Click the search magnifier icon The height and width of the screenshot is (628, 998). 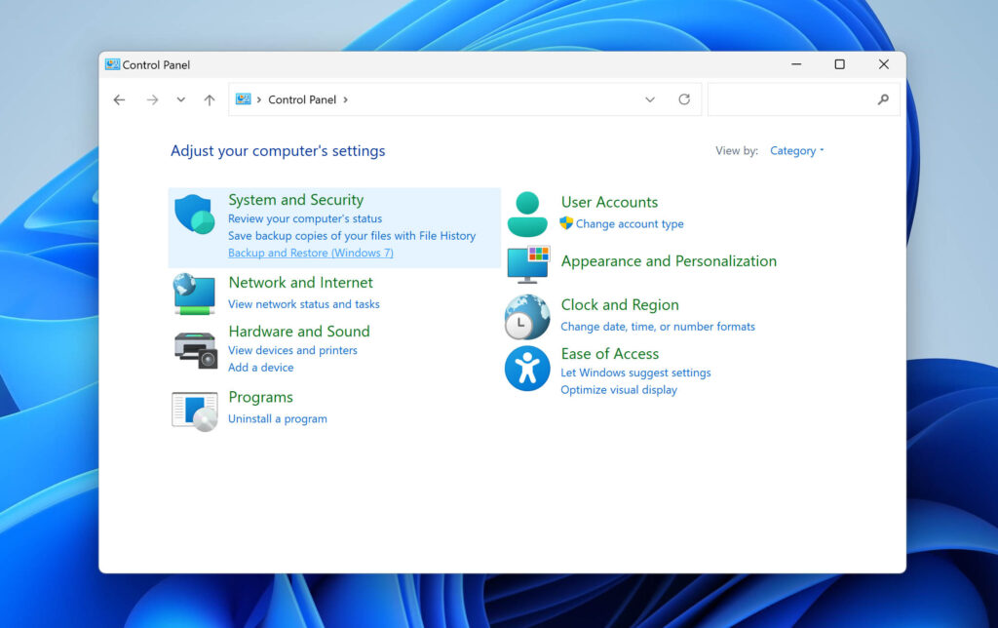click(883, 99)
